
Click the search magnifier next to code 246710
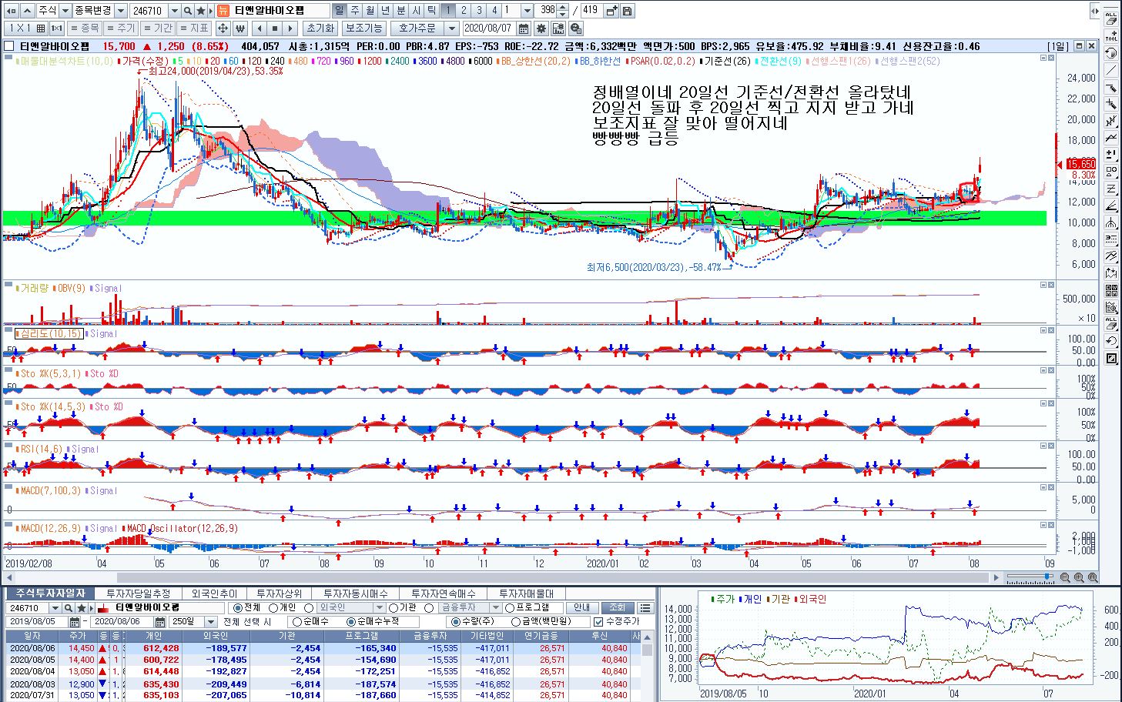pyautogui.click(x=188, y=11)
